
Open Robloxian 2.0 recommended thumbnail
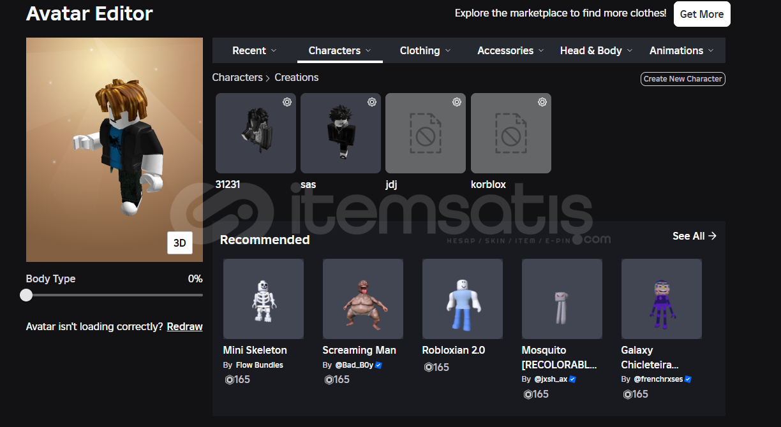[463, 299]
